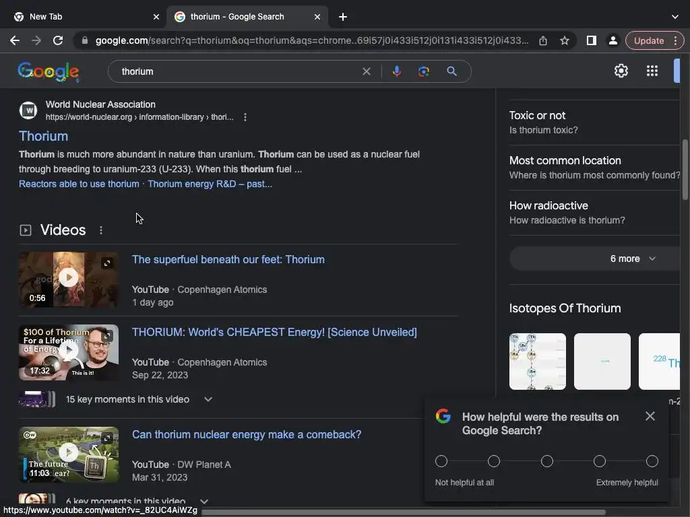690x517 pixels.
Task: Click the forward navigation arrow
Action: coord(36,41)
